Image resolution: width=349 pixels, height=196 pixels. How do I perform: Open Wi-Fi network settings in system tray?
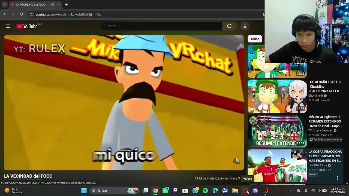(x=313, y=191)
